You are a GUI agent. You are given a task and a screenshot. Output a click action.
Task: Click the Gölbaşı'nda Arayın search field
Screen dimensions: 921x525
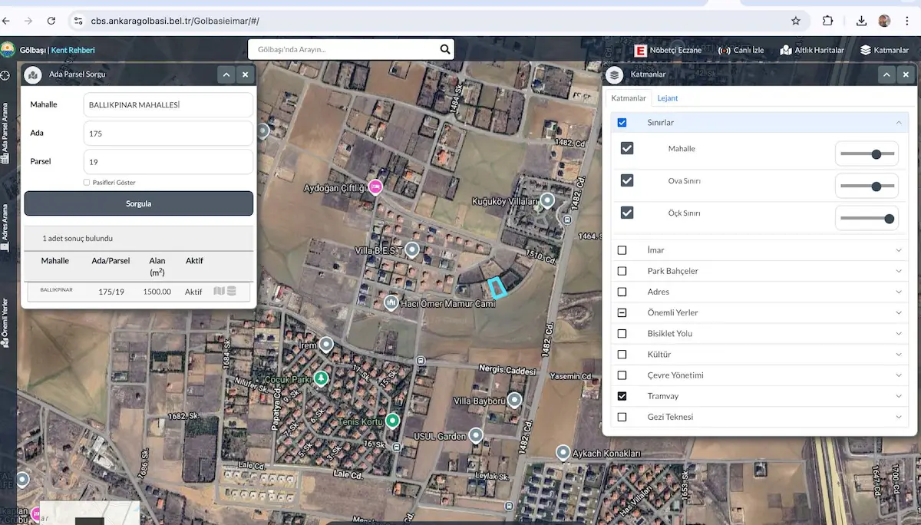[343, 50]
